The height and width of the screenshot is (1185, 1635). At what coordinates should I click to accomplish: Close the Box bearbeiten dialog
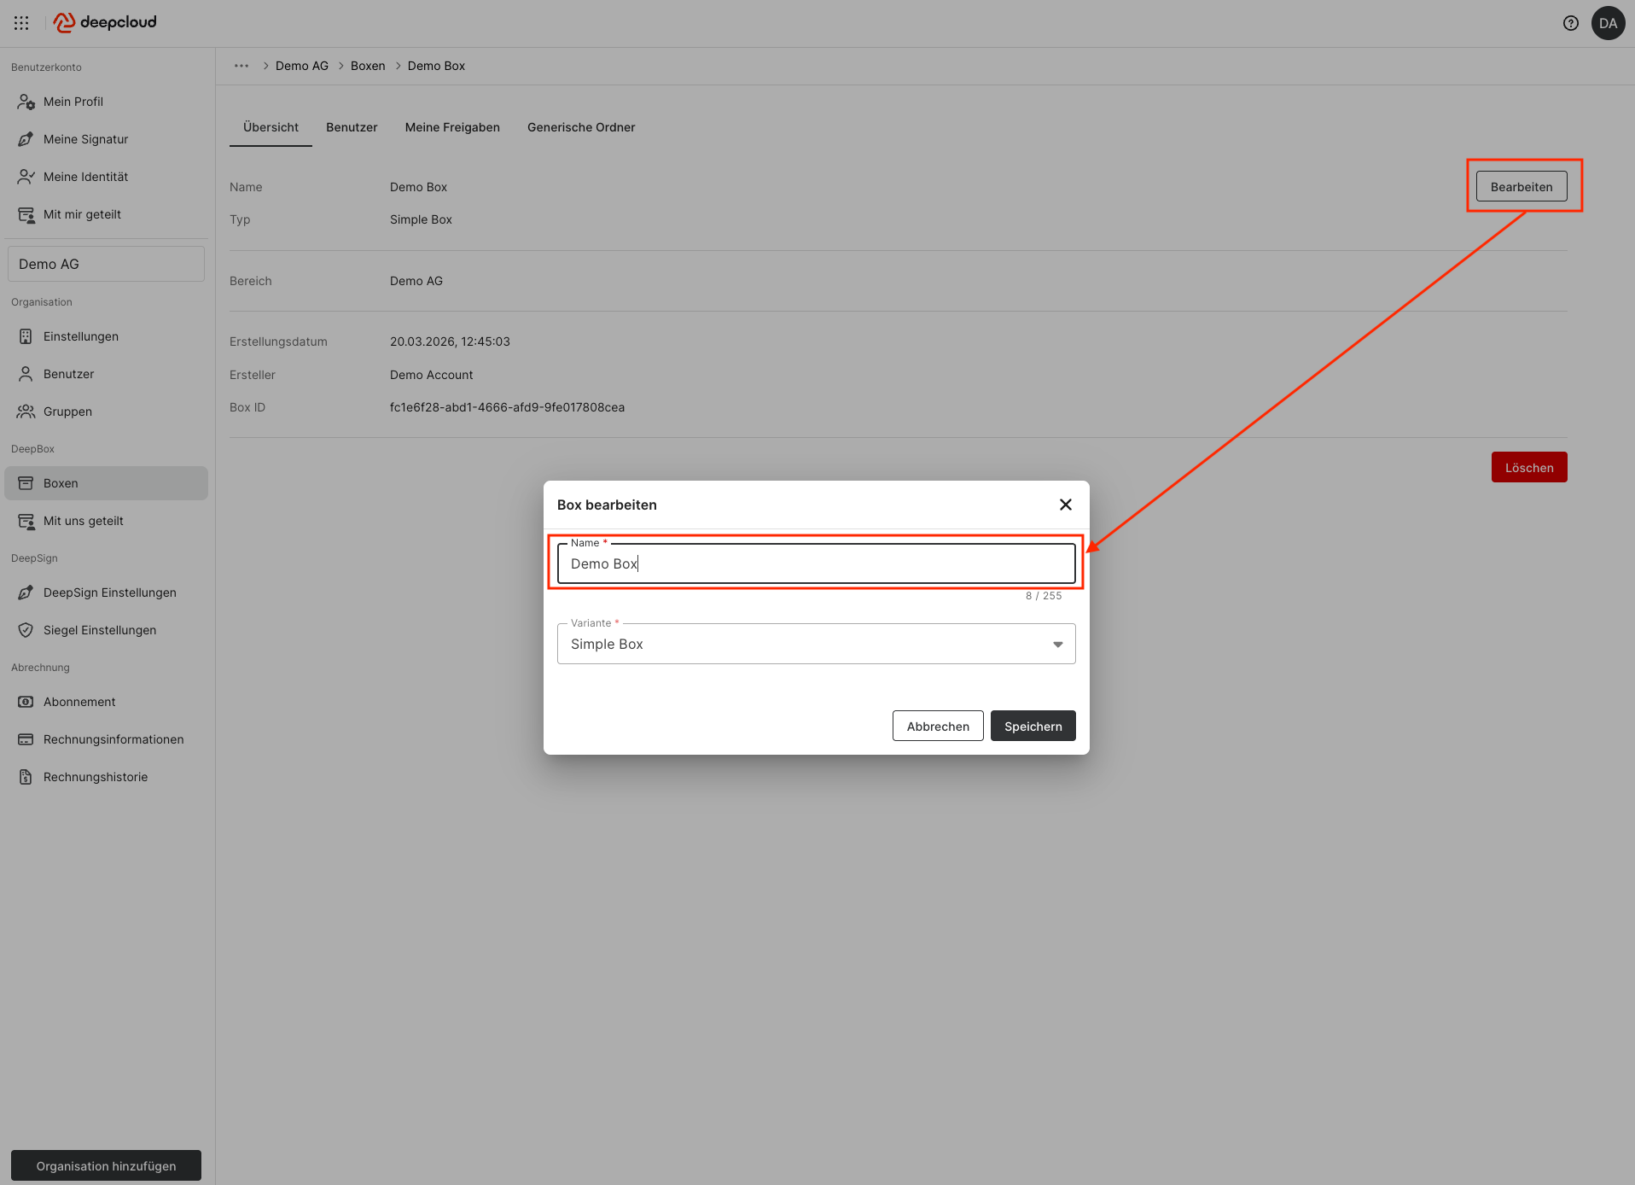(1065, 505)
